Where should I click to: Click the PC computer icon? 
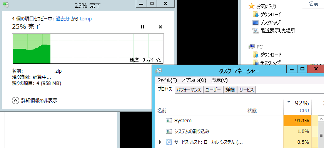tap(252, 47)
